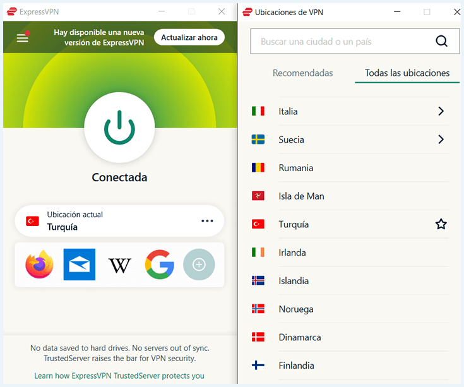Click the Irlanda flag icon

(258, 253)
